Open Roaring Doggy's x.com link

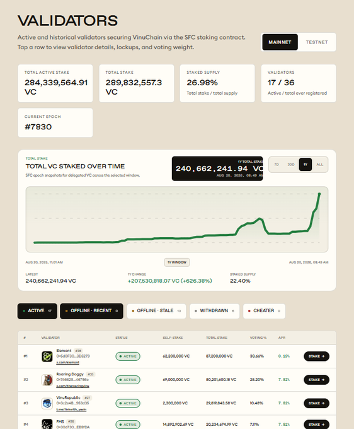72,385
